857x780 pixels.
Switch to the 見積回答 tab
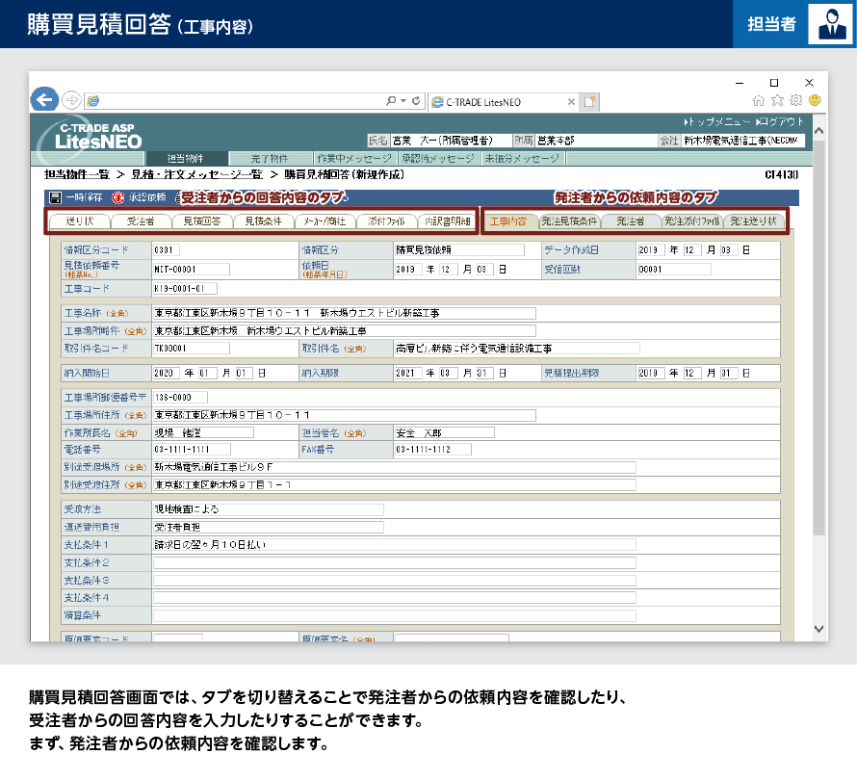coord(201,221)
